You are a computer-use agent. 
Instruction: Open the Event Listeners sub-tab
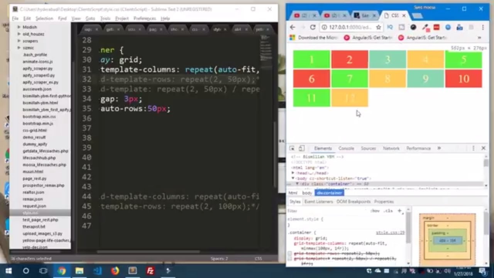(x=318, y=202)
